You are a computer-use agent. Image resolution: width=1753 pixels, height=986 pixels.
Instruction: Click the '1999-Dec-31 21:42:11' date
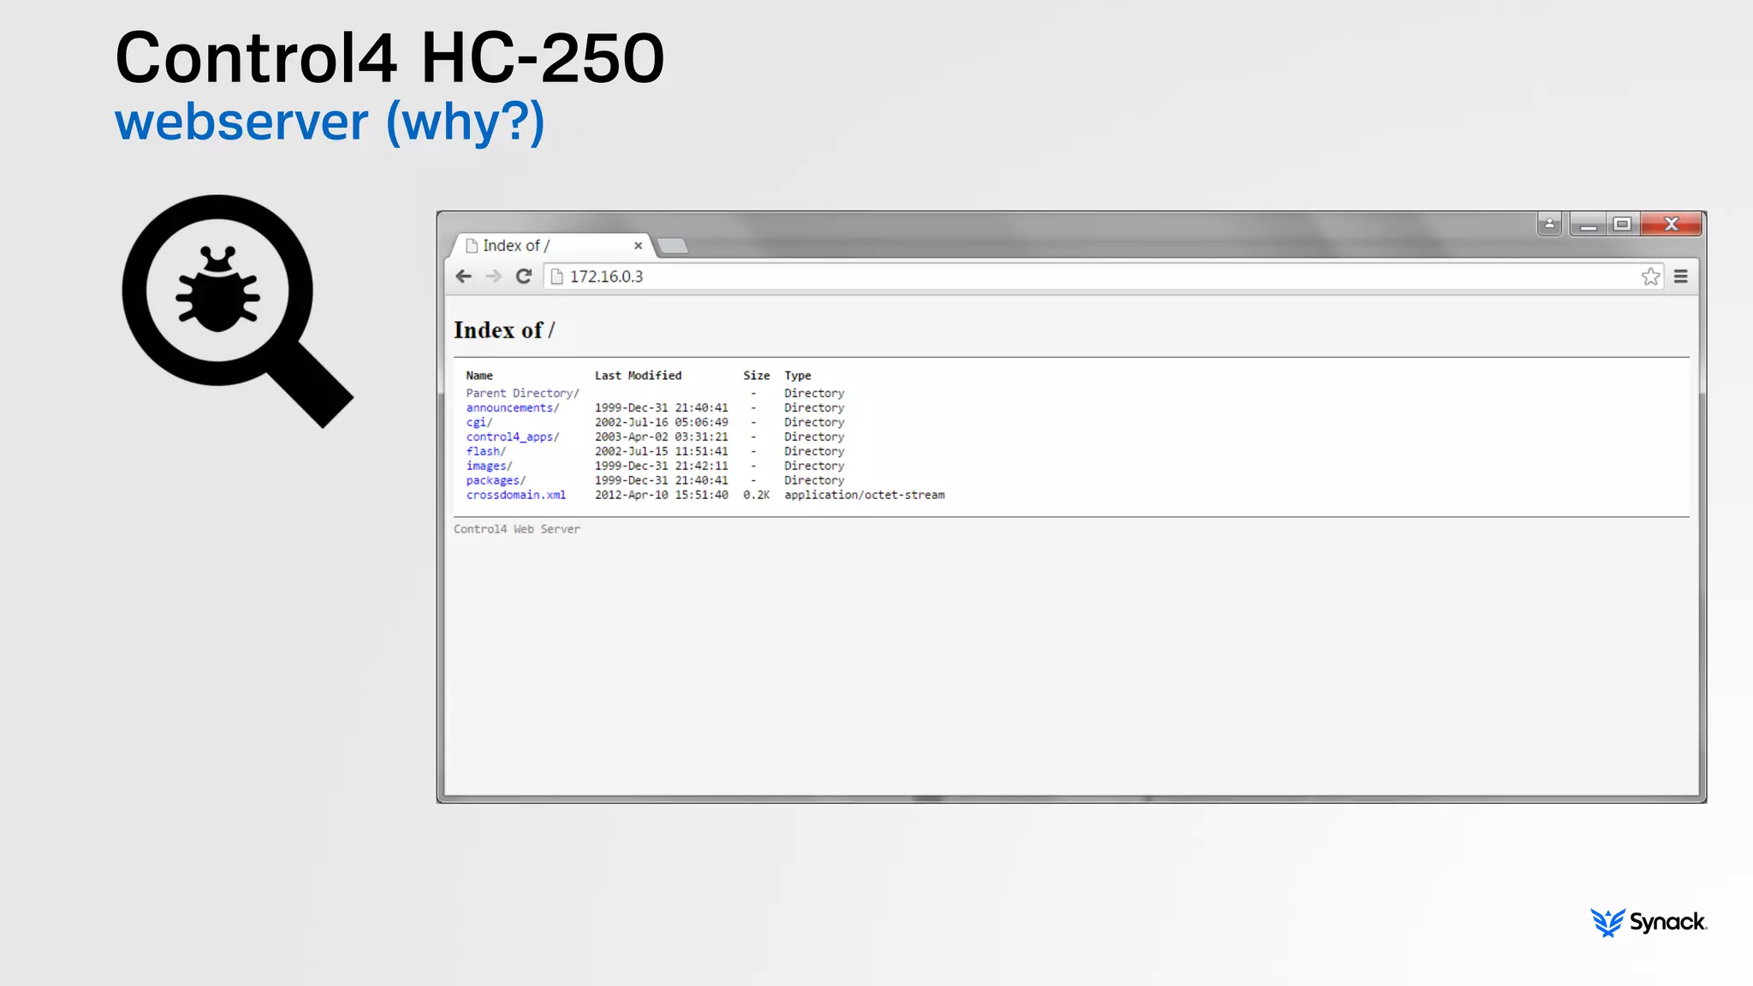coord(662,466)
